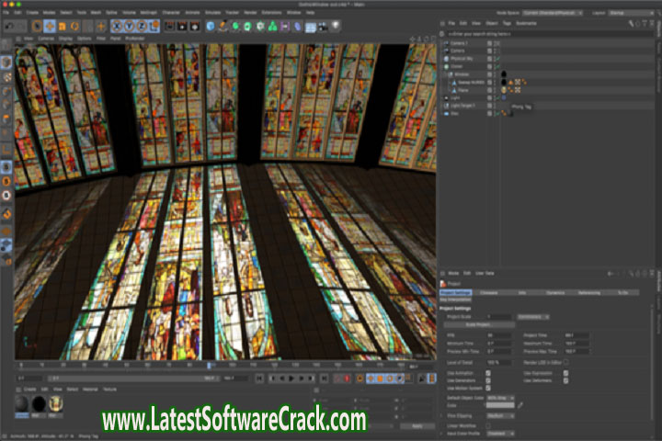Add a Camera object from toolbar
The image size is (662, 441).
(323, 26)
